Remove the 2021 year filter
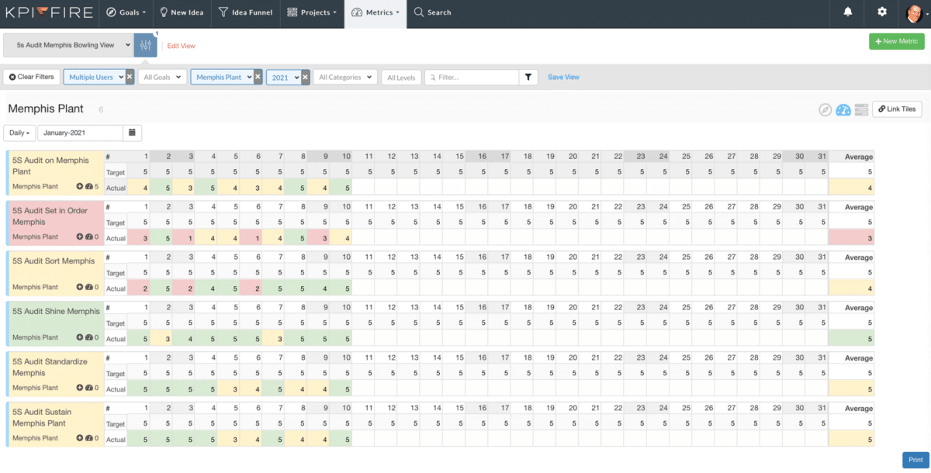The image size is (931, 473). click(304, 77)
